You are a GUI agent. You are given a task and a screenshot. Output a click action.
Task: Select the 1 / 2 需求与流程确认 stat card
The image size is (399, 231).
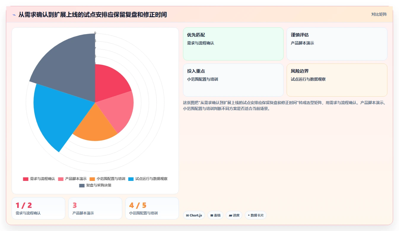coord(38,208)
